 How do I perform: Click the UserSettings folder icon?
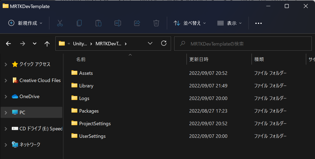74,136
